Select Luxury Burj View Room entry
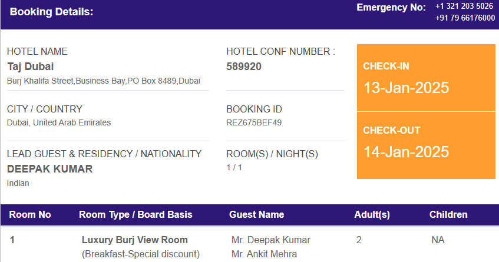499x262 pixels. 134,240
